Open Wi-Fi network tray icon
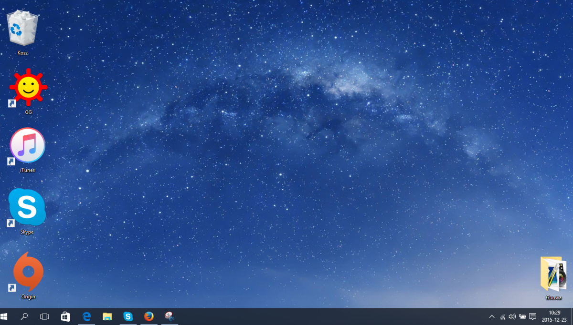The width and height of the screenshot is (573, 325). click(x=503, y=316)
